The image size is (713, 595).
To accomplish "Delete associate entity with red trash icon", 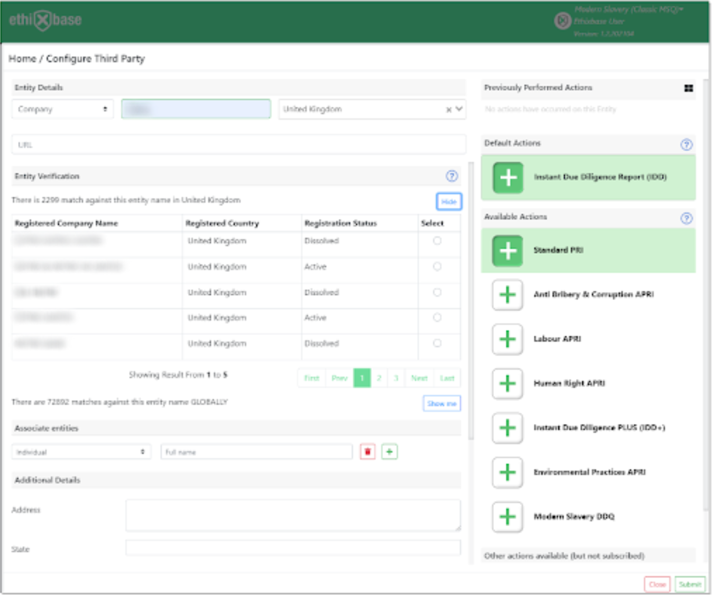I will click(x=368, y=452).
